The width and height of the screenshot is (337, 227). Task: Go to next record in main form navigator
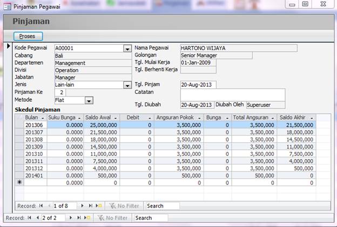tap(71, 218)
